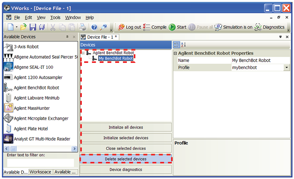Toggle categorized view in properties panel

coord(176,45)
